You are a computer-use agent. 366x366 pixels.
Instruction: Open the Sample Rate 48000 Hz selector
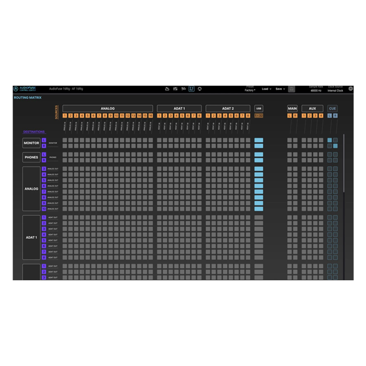pos(316,89)
